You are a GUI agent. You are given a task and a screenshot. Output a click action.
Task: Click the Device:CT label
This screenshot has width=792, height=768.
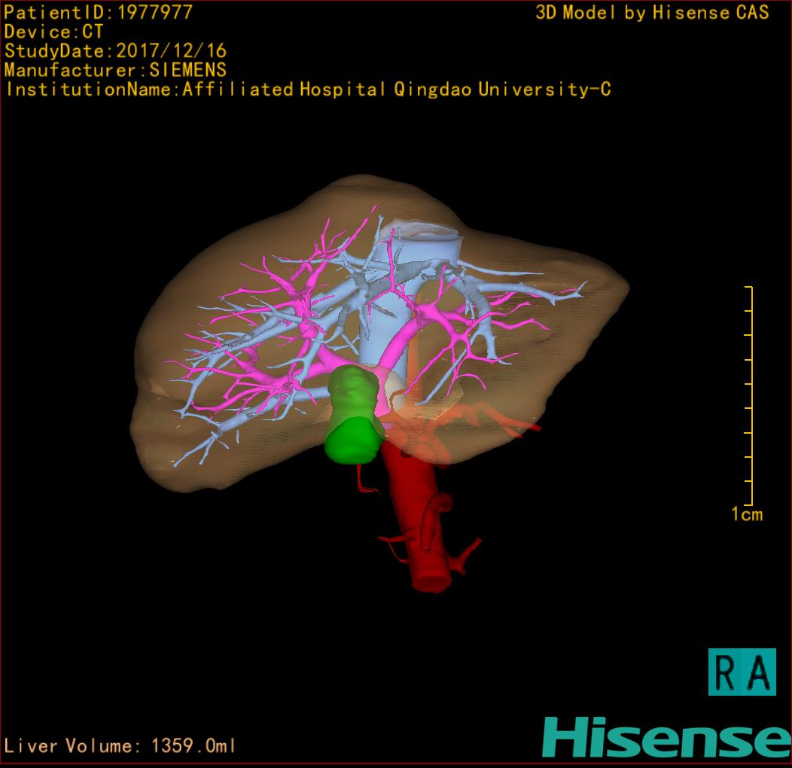click(53, 32)
